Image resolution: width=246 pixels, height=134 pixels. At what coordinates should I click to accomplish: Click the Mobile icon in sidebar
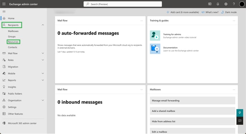[x=4, y=73]
